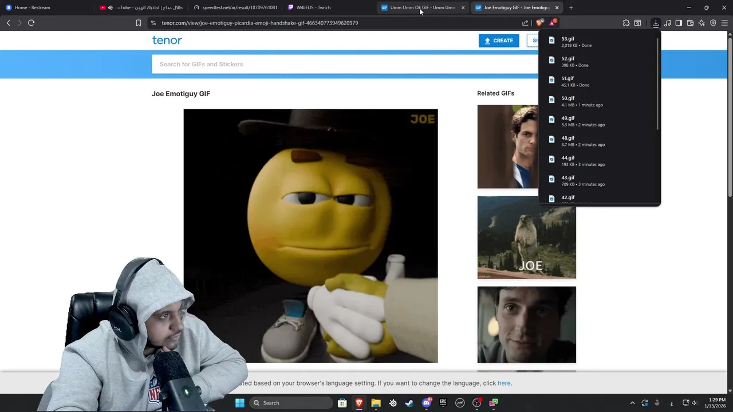Click file icon next to 50.gif
This screenshot has height=412, width=733.
[x=552, y=100]
